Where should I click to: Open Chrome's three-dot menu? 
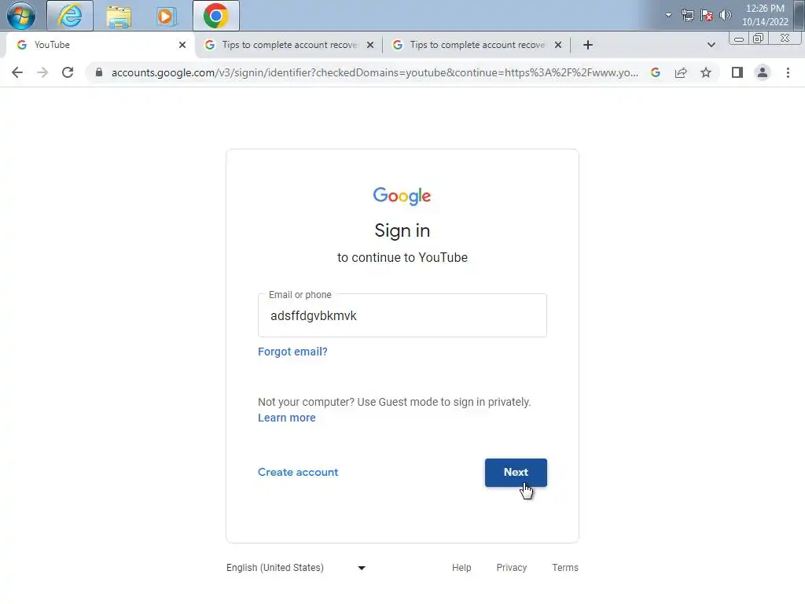(x=788, y=72)
